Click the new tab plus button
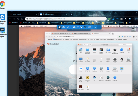Image resolution: width=138 pixels, height=96 pixels. (x=71, y=14)
